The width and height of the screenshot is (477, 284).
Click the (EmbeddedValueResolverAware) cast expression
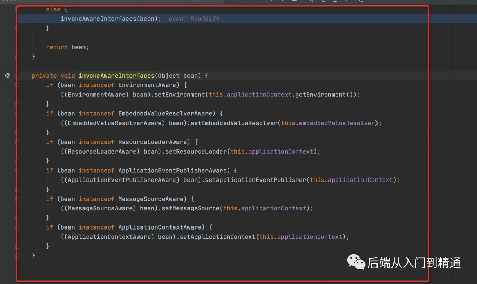click(x=114, y=123)
